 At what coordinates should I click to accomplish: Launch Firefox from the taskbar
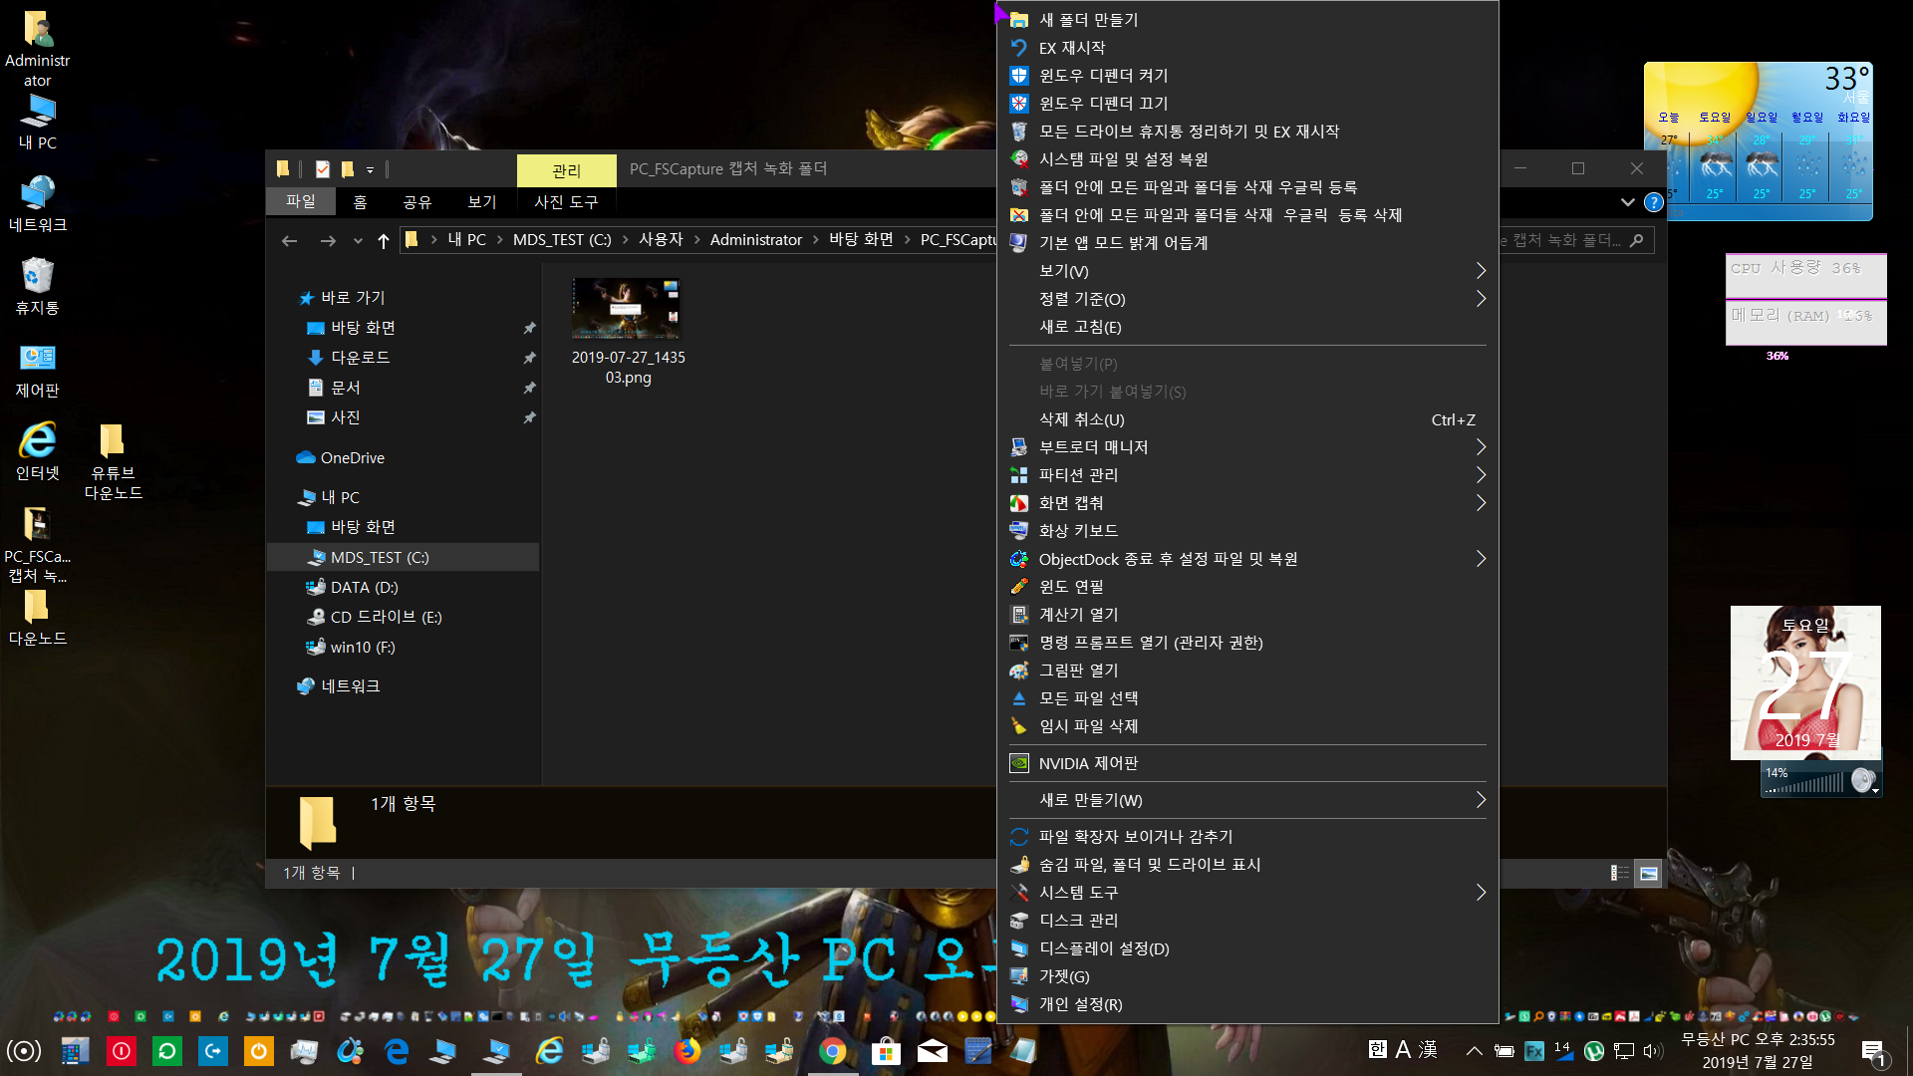(x=687, y=1051)
